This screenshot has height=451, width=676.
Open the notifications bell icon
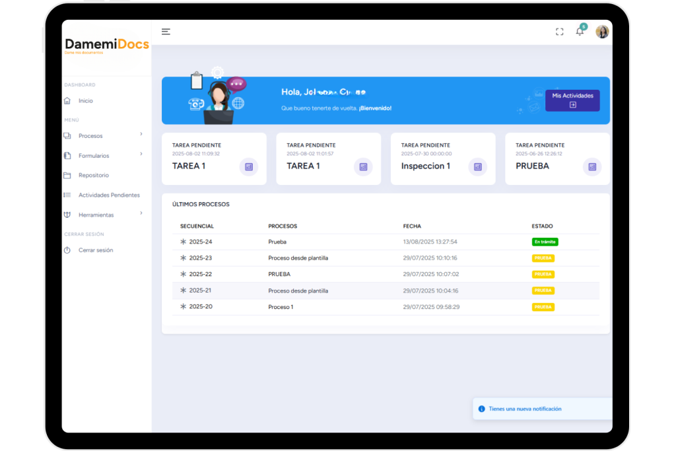pos(580,32)
